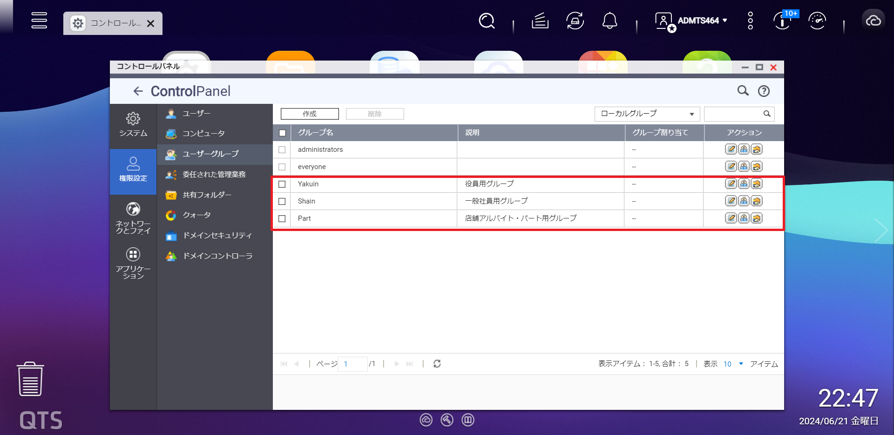The width and height of the screenshot is (894, 435).
Task: Open the three-dot more options menu
Action: coord(750,21)
